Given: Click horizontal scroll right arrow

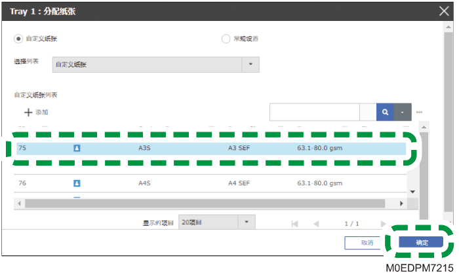Looking at the screenshot, I should click(401, 204).
